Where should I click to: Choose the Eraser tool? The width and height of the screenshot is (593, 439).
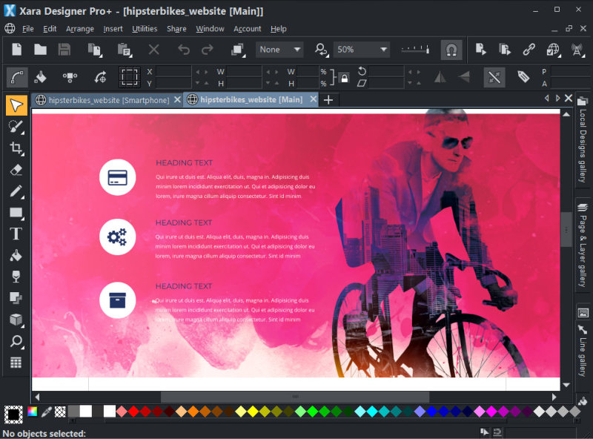click(x=16, y=169)
